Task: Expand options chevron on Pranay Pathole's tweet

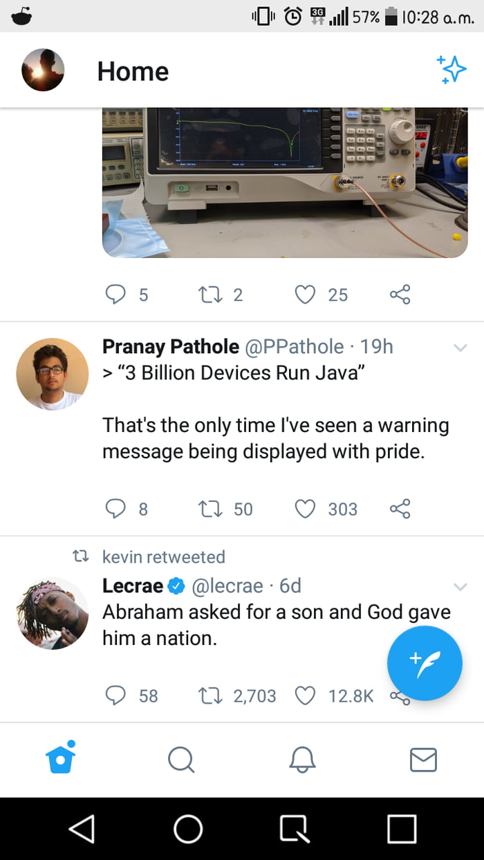Action: tap(460, 348)
